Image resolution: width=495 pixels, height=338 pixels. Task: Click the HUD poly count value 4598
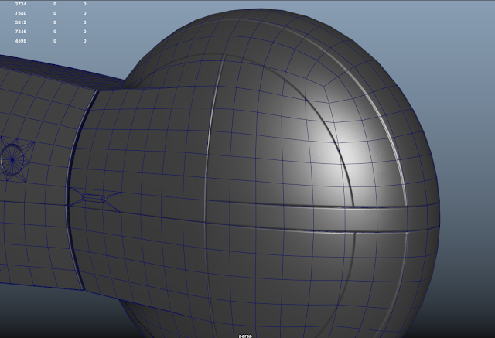(21, 41)
